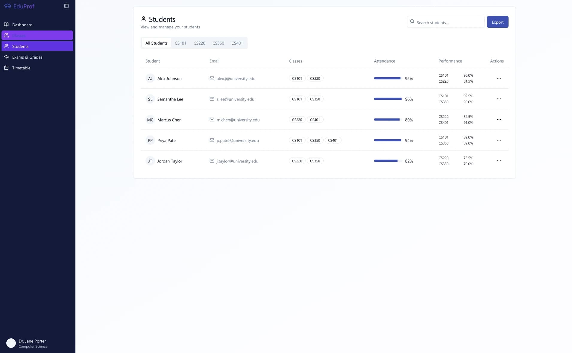Viewport: 572px width, 353px height.
Task: Click the mail icon for Alex Johnson
Action: point(212,78)
